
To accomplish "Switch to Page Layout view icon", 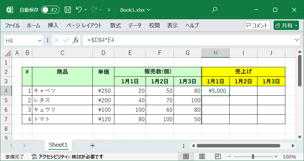I will pyautogui.click(x=202, y=157).
